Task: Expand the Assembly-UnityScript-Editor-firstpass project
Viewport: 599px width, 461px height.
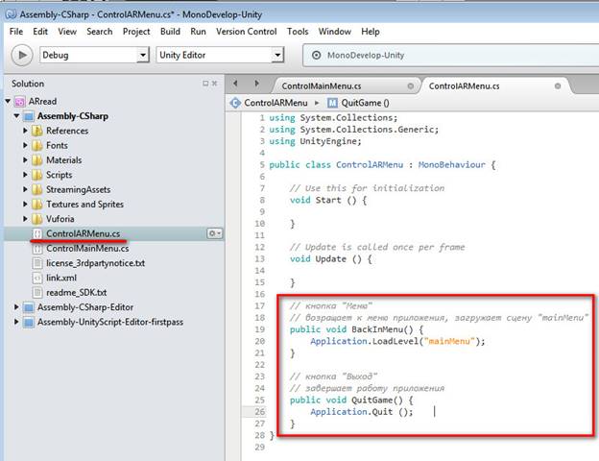Action: [x=16, y=322]
